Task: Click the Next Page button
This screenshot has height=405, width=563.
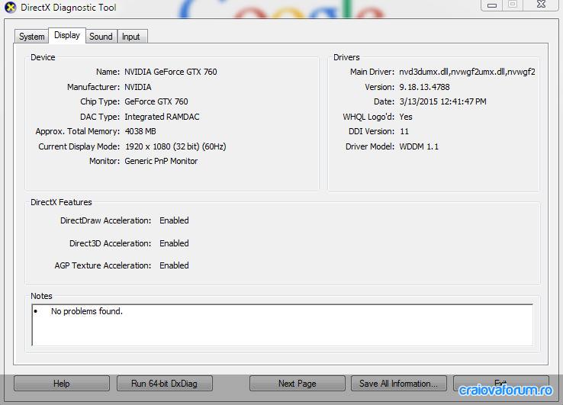Action: click(x=298, y=384)
